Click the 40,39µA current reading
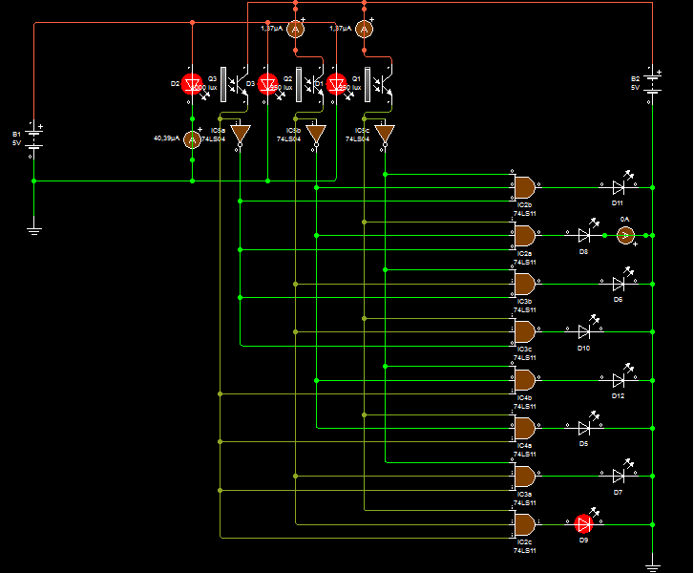Viewport: 694px width, 573px height. [x=166, y=138]
